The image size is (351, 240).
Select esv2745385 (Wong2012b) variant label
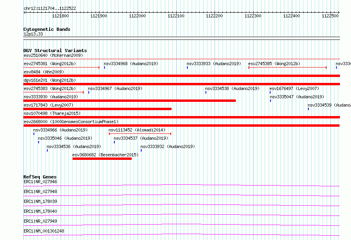(x=274, y=64)
